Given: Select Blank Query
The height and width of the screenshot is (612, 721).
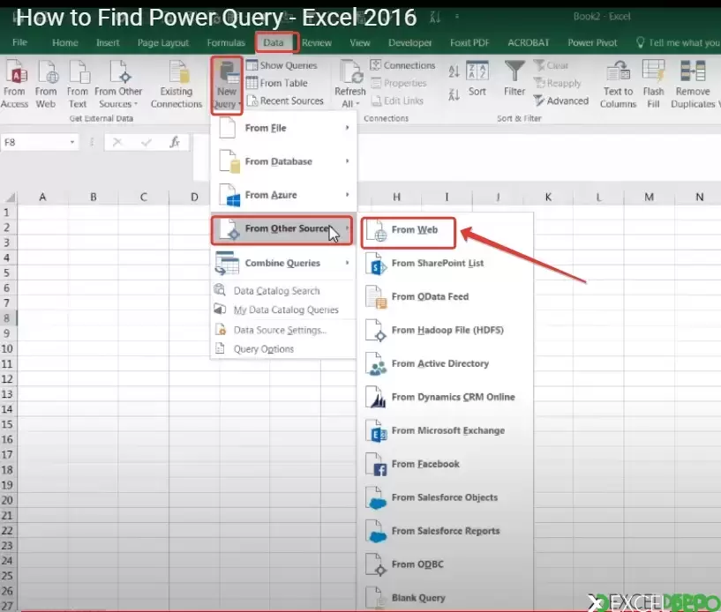Looking at the screenshot, I should pyautogui.click(x=445, y=598).
